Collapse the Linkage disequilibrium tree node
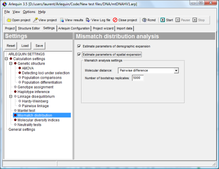The width and height of the screenshot is (219, 169). click(x=11, y=97)
